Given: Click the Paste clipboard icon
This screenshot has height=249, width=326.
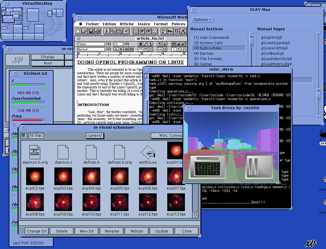Looking at the screenshot, I should 120,31.
